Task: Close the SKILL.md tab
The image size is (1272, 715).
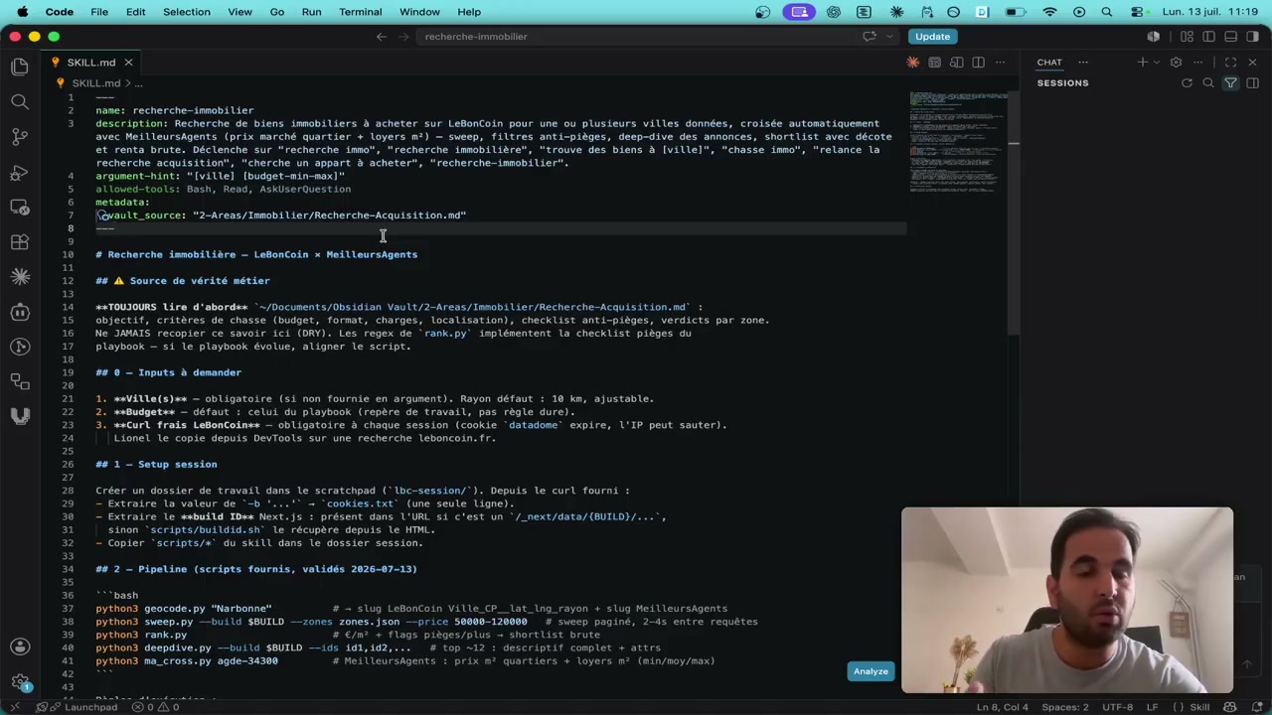Action: tap(128, 63)
